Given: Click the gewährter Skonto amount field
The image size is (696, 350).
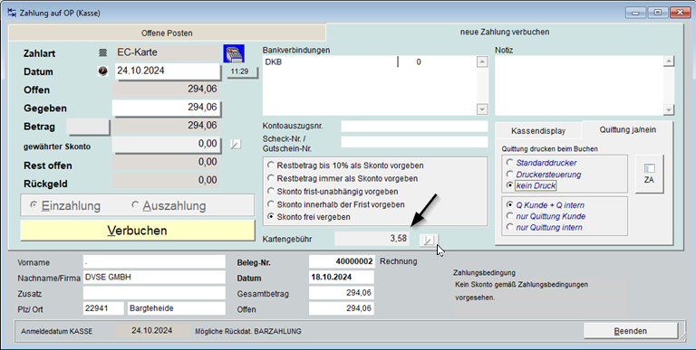Looking at the screenshot, I should [167, 144].
